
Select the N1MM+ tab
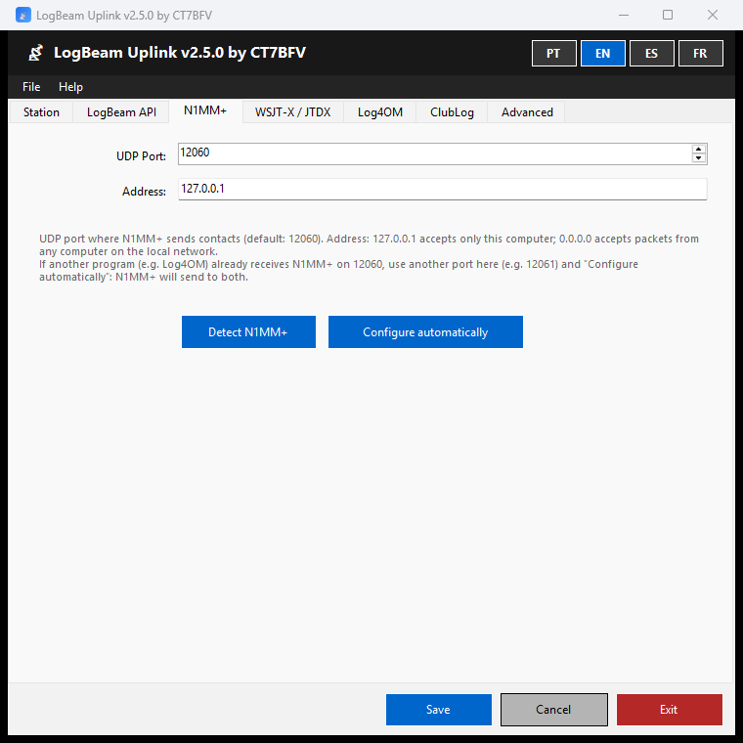coord(205,110)
